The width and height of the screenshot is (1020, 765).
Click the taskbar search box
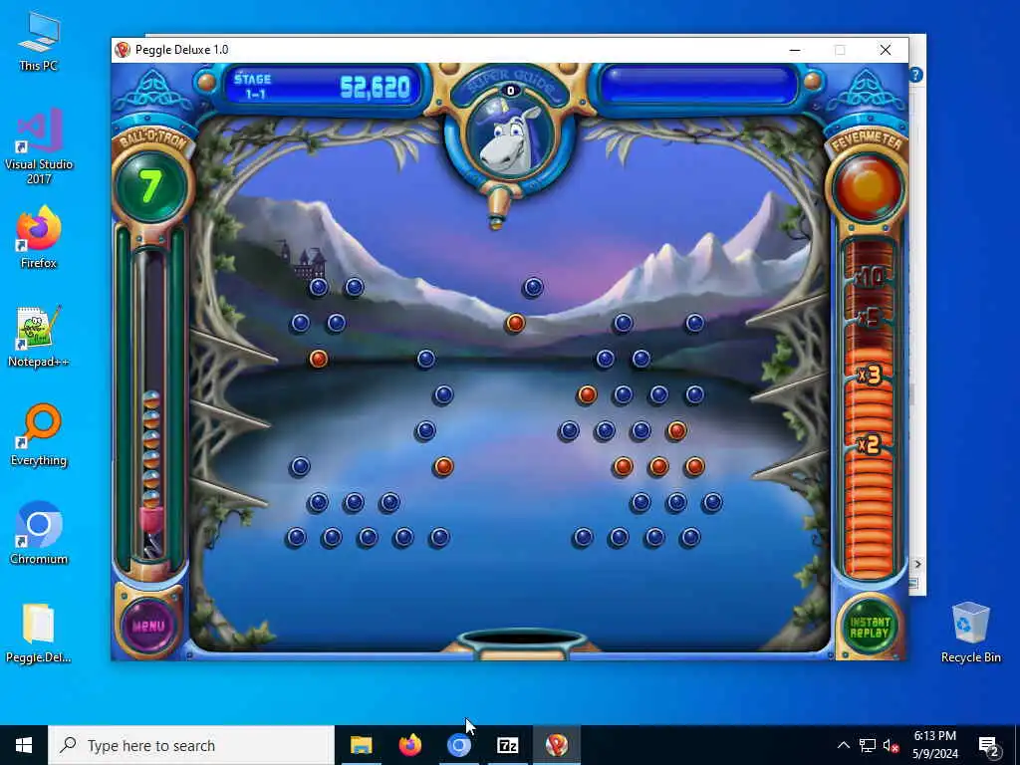tap(191, 745)
